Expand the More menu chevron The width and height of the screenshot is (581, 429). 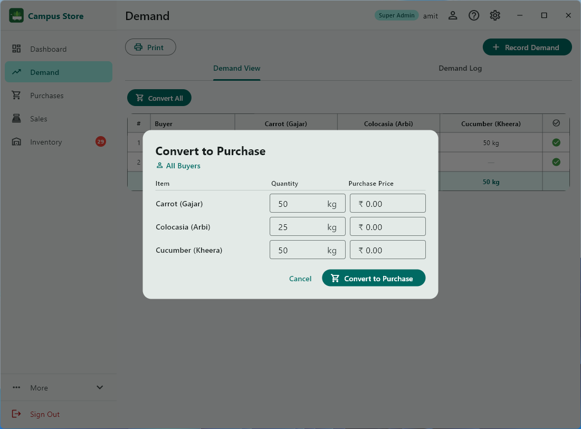[100, 387]
